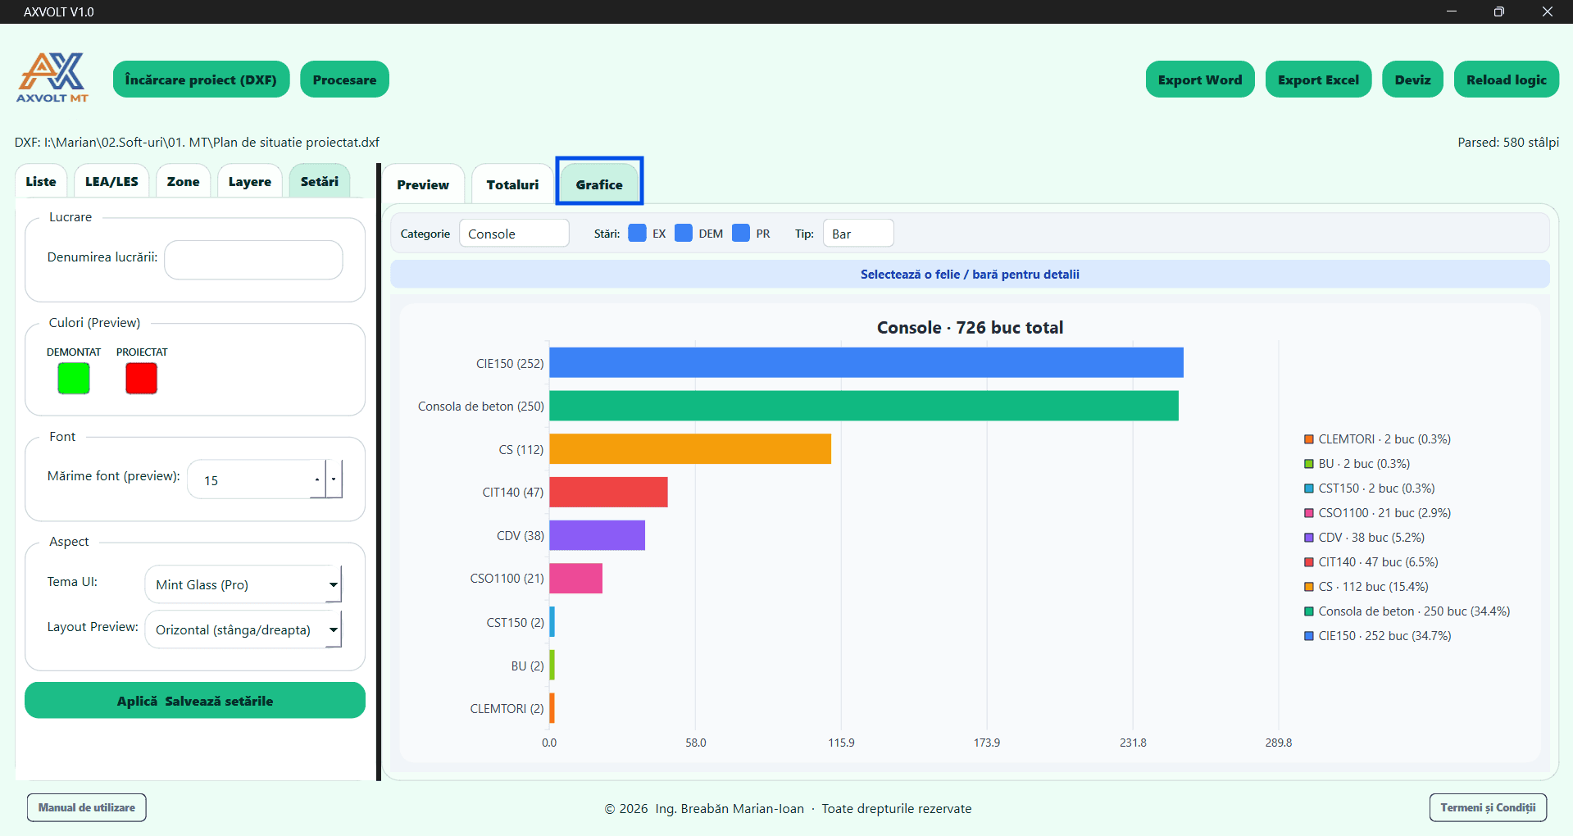Switch to the LEA/LES tab
The width and height of the screenshot is (1573, 836).
click(111, 181)
